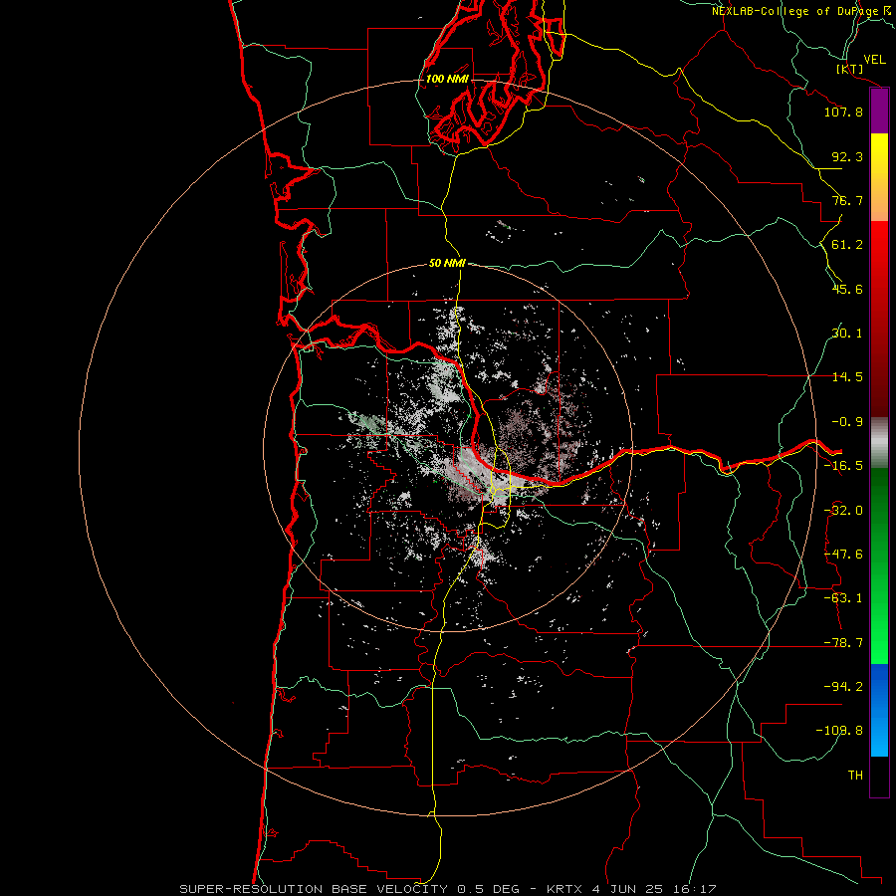Select the 30.1 velocity scale value

pyautogui.click(x=847, y=334)
